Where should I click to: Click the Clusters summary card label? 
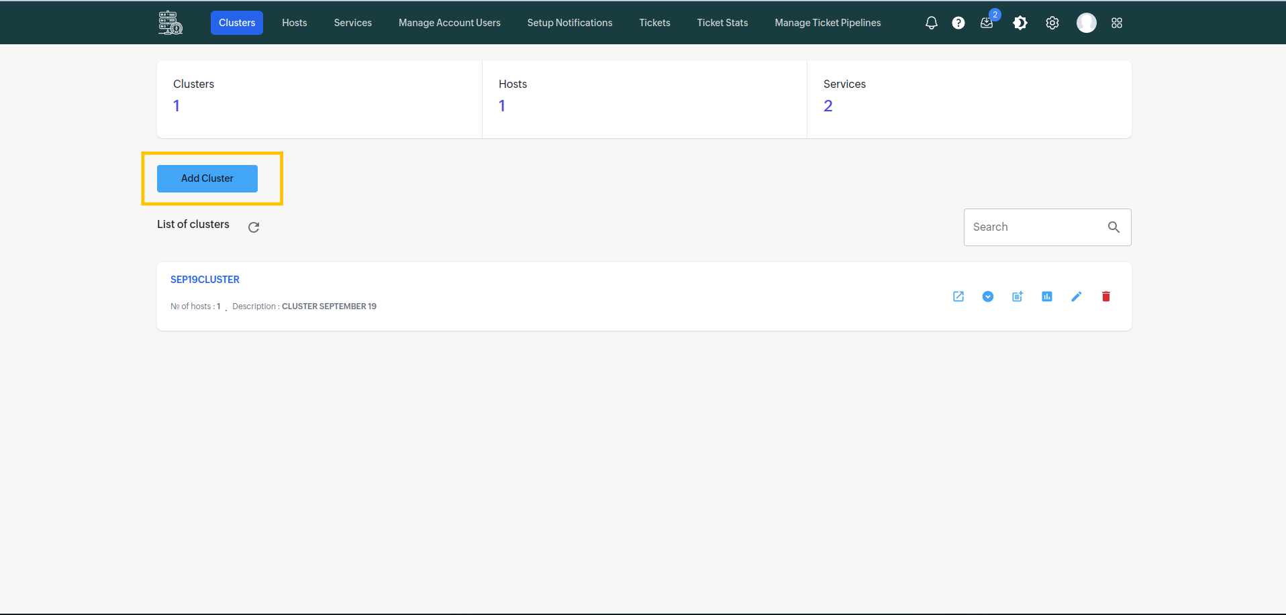193,84
